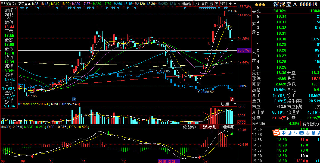This screenshot has height=163, width=320.
Task: Click the 财 financial event marker icon
Action: click(x=74, y=99)
